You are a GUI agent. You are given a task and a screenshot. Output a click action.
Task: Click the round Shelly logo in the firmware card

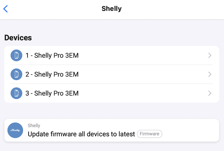(15, 130)
